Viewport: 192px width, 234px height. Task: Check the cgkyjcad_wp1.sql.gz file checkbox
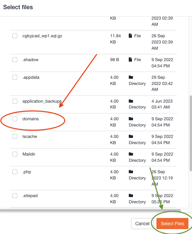click(x=15, y=36)
